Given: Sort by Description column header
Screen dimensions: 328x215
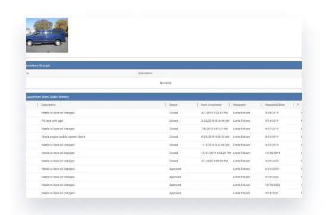Looking at the screenshot, I should pyautogui.click(x=49, y=105).
